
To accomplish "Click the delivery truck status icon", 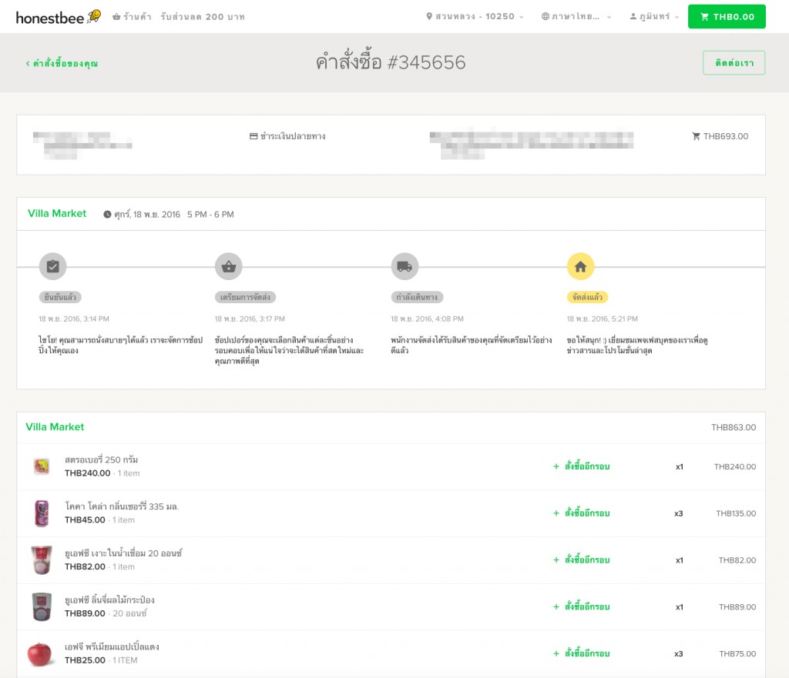I will point(405,266).
